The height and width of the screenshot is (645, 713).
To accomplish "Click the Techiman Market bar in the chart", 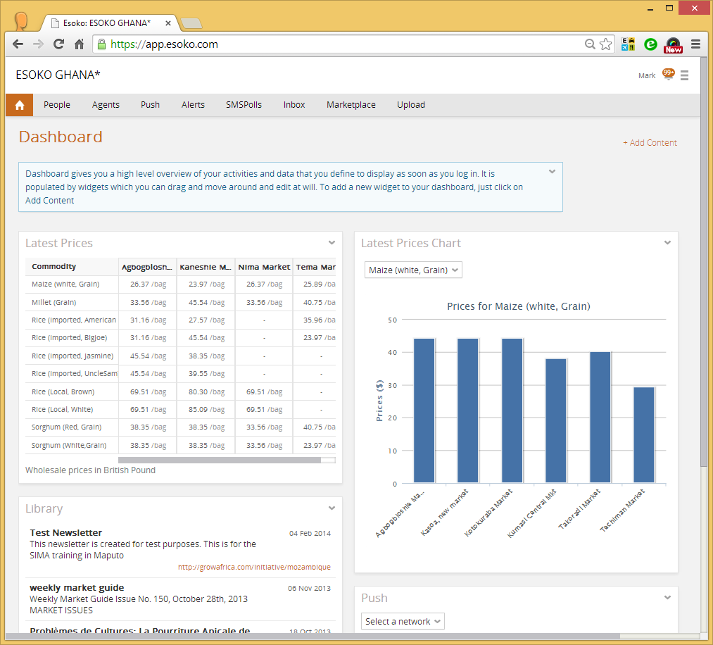I will coord(643,434).
